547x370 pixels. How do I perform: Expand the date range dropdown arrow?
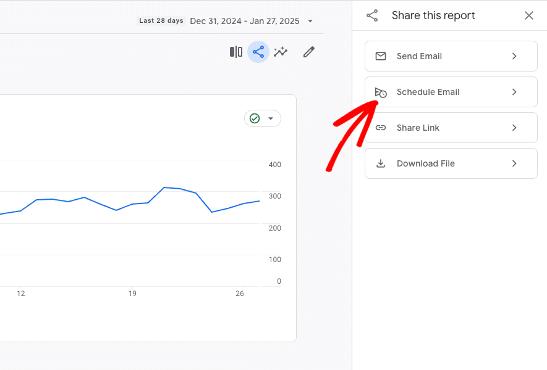tap(310, 21)
